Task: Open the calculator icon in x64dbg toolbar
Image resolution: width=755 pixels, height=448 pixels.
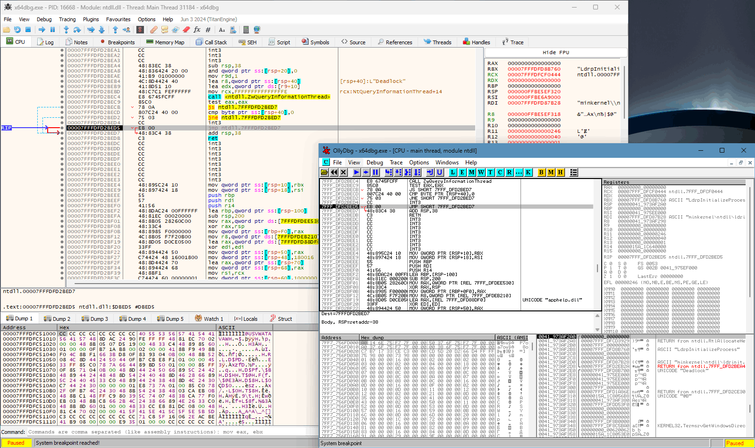Action: 246,29
